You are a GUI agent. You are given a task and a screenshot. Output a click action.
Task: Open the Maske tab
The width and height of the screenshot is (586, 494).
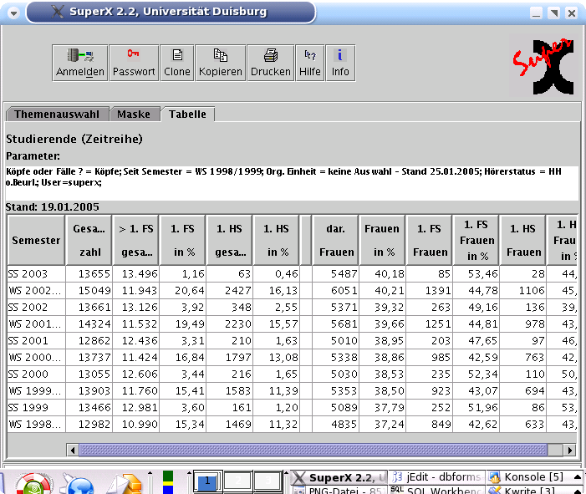pyautogui.click(x=134, y=115)
